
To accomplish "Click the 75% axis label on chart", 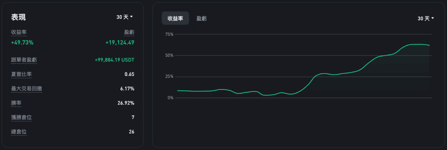I will [169, 34].
